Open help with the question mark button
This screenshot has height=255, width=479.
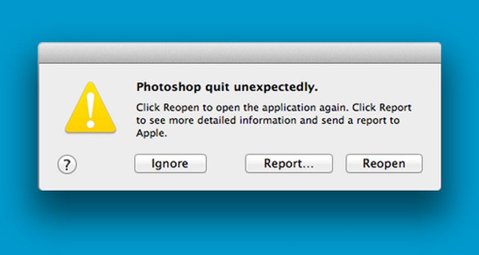[67, 164]
